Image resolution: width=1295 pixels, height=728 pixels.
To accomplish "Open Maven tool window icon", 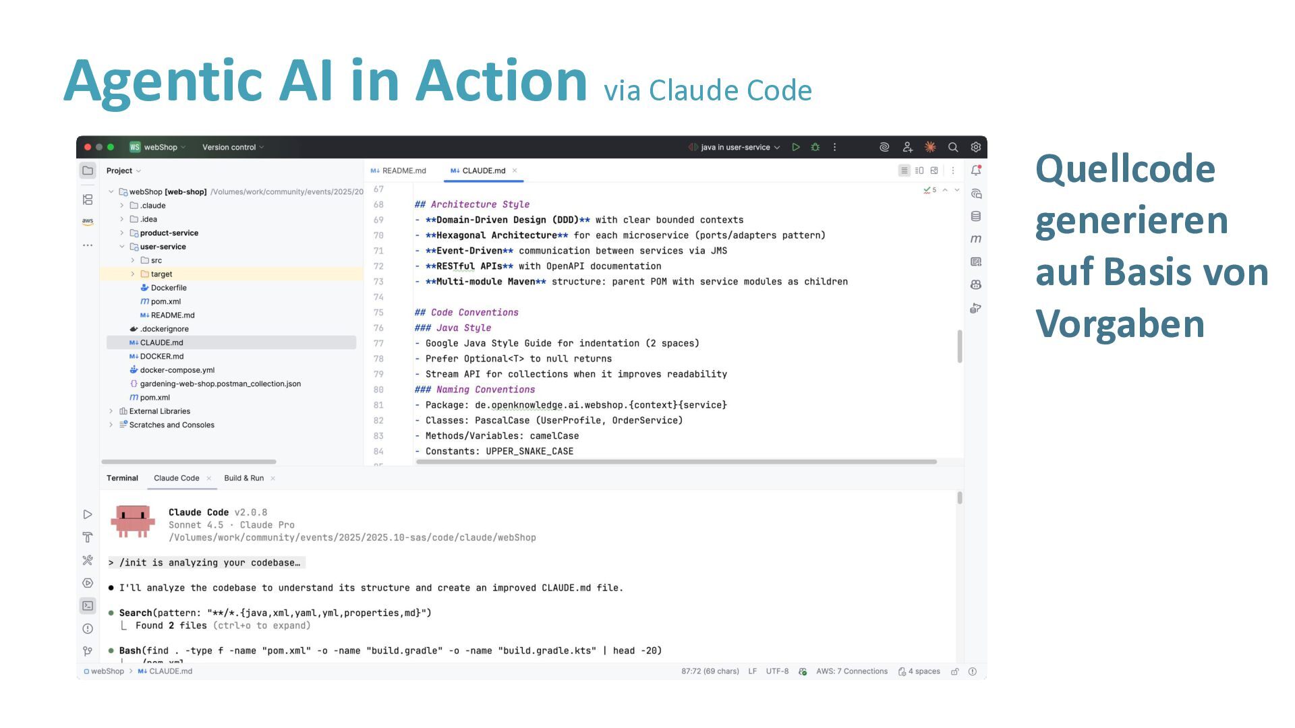I will coord(976,239).
